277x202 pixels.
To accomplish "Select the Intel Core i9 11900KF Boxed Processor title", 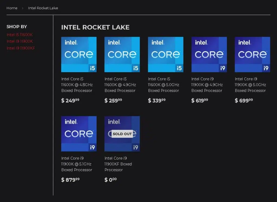I will click(x=118, y=164).
